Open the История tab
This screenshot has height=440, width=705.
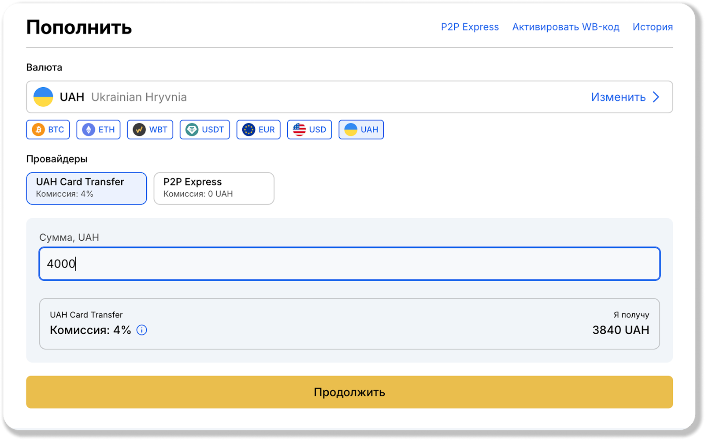(x=653, y=27)
